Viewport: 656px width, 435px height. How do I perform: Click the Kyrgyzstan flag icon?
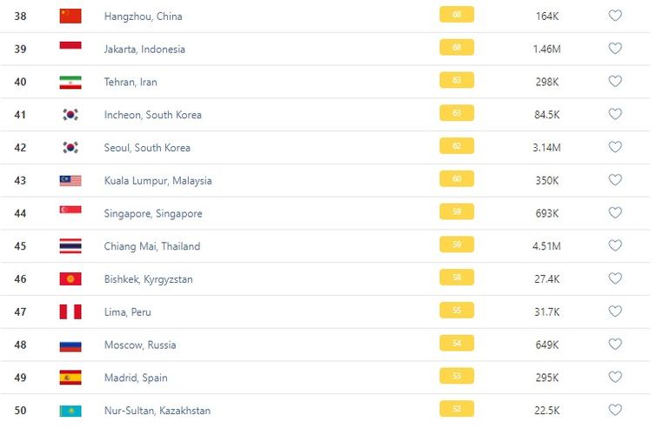point(70,279)
